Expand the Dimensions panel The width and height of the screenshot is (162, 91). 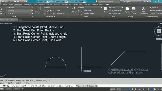pyautogui.click(x=50, y=17)
